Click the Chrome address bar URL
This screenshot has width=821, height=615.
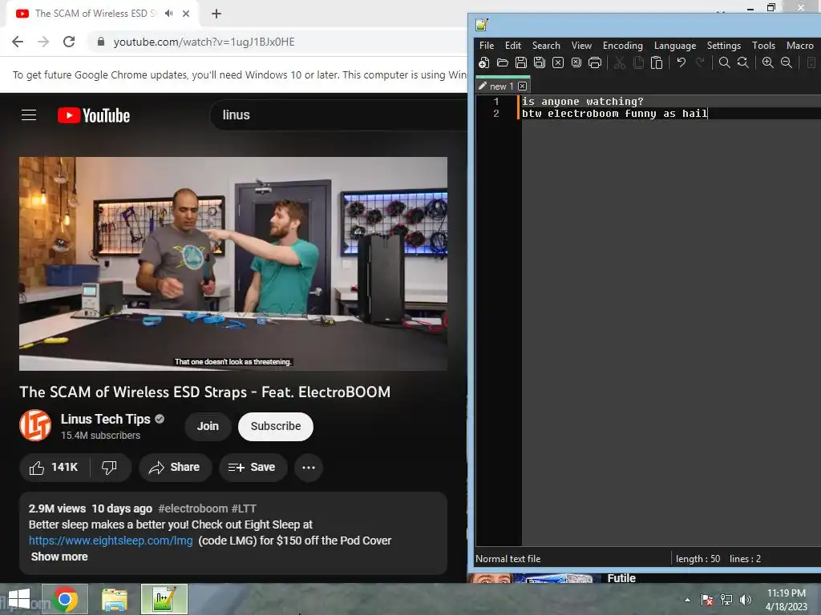(x=204, y=42)
